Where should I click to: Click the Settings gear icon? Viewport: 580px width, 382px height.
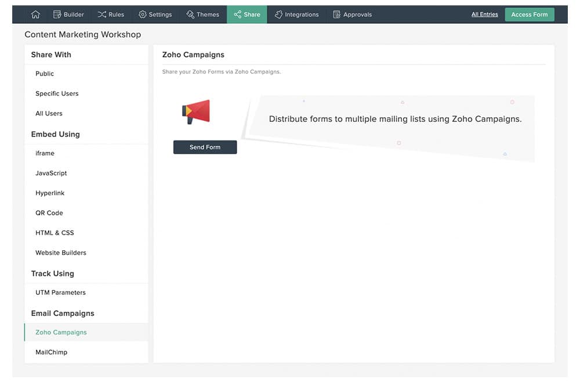tap(143, 15)
